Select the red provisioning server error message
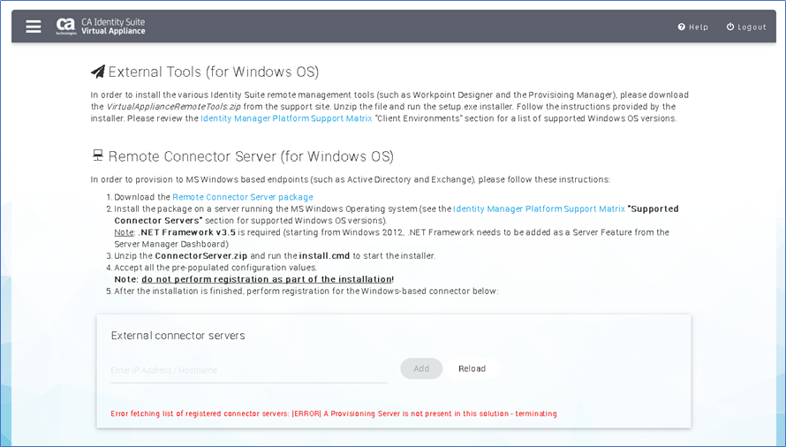Viewport: 786px width, 447px height. (x=334, y=413)
